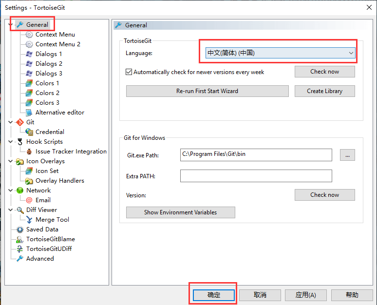Click the 应用(A) apply button

(305, 295)
